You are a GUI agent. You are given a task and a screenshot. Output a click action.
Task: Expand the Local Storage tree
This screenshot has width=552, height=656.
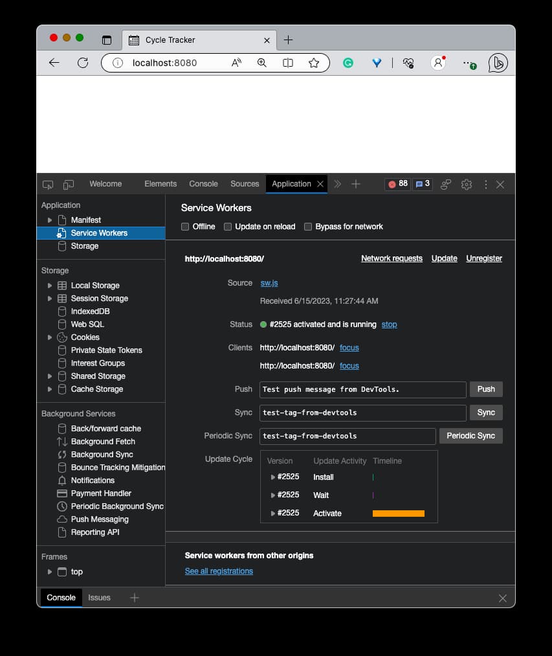click(x=50, y=285)
